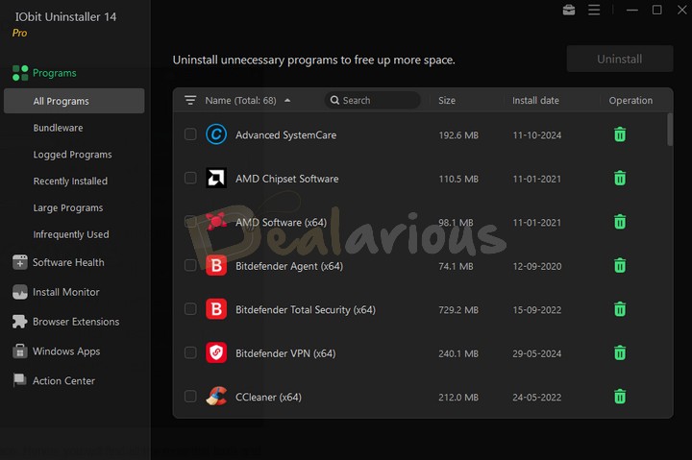Open Recently Installed category
This screenshot has width=692, height=460.
pos(70,182)
